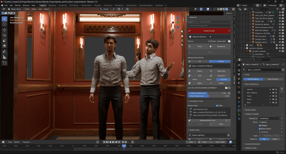This screenshot has width=286, height=154.
Task: Select the Annotate tool
Action: click(x=4, y=52)
